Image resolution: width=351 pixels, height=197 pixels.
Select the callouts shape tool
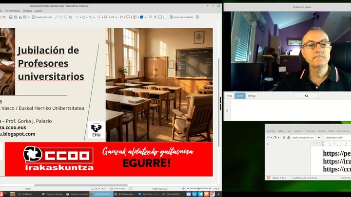[x=128, y=17]
